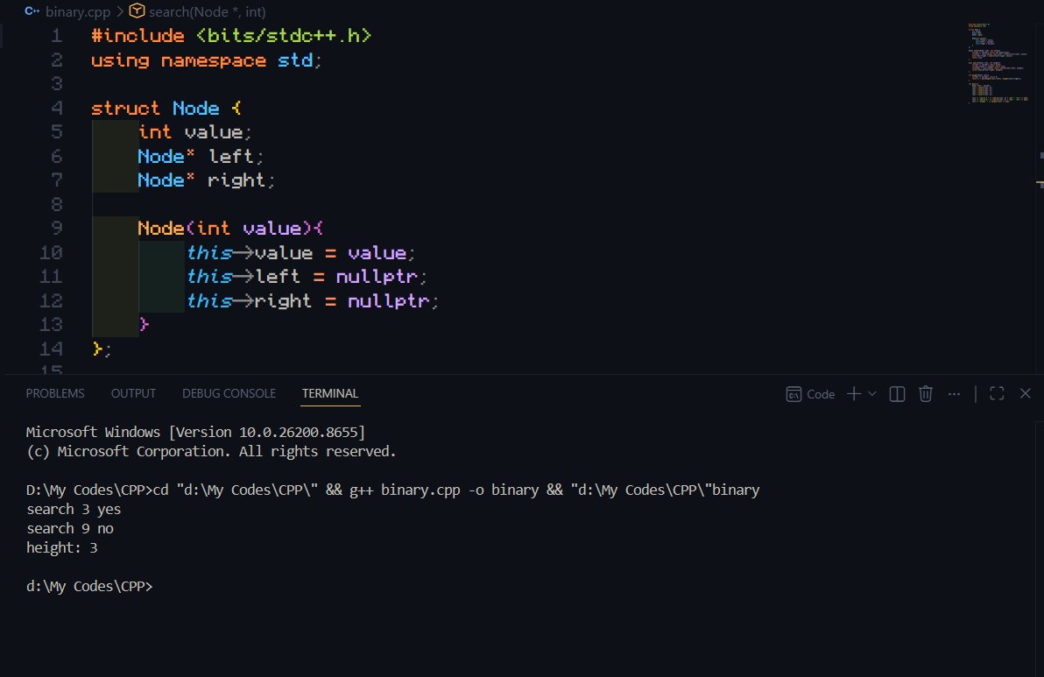Click 'search 9 no' terminal output
Viewport: 1044px width, 677px height.
(x=70, y=529)
